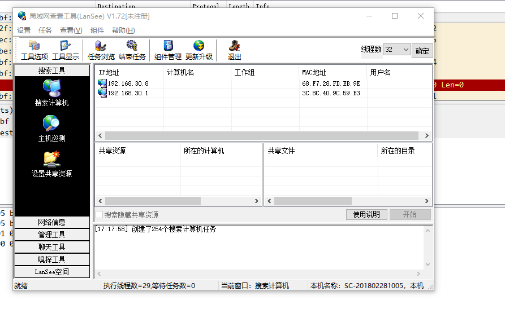This screenshot has height=309, width=505.
Task: Click right arrow of 共享资源 pane scrollbar
Action: pos(257,201)
